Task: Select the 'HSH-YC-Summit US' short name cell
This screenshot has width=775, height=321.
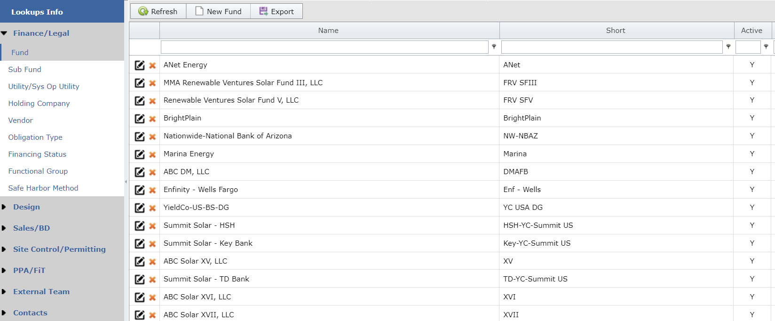Action: (x=616, y=225)
